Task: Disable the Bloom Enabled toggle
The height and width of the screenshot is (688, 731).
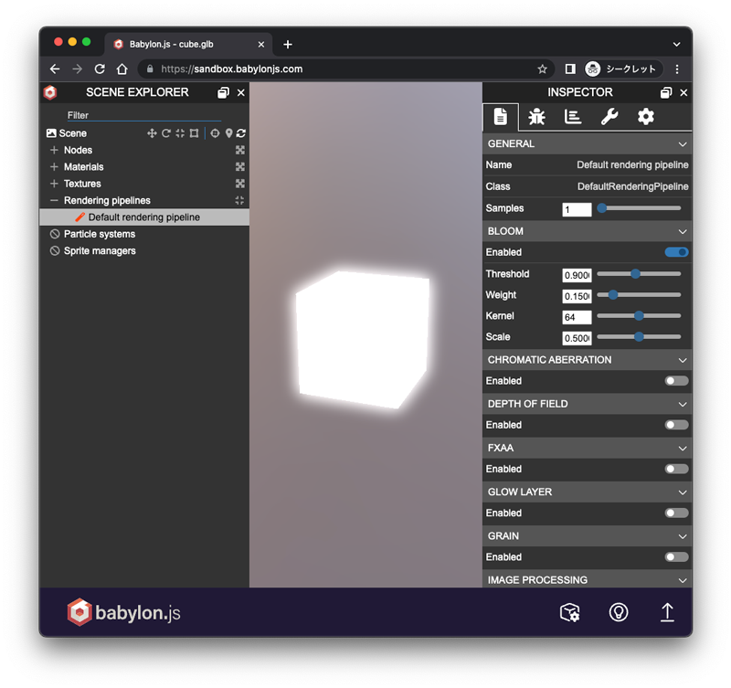Action: tap(676, 252)
